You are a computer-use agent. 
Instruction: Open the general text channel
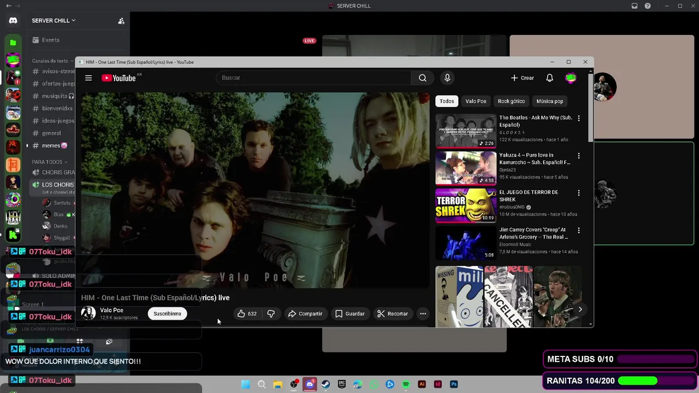pyautogui.click(x=52, y=133)
